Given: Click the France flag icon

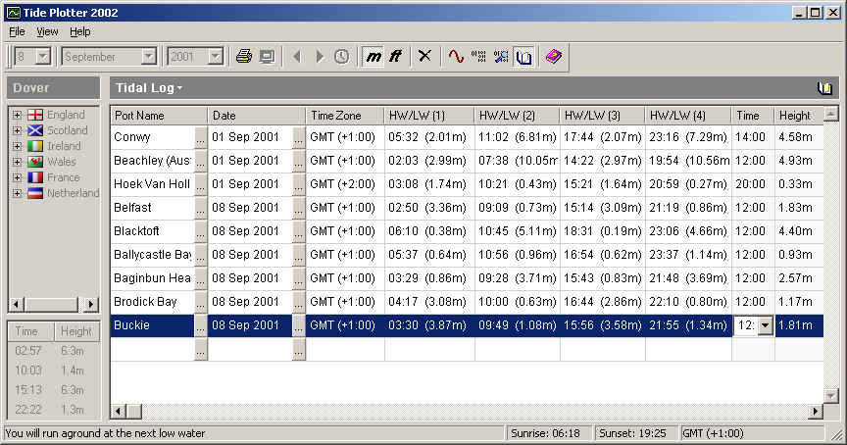Looking at the screenshot, I should coord(35,177).
